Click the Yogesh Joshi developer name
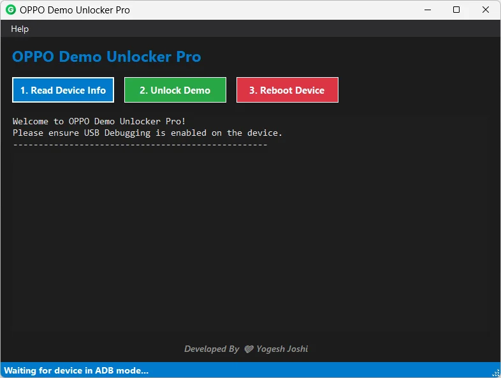501x378 pixels. point(282,349)
